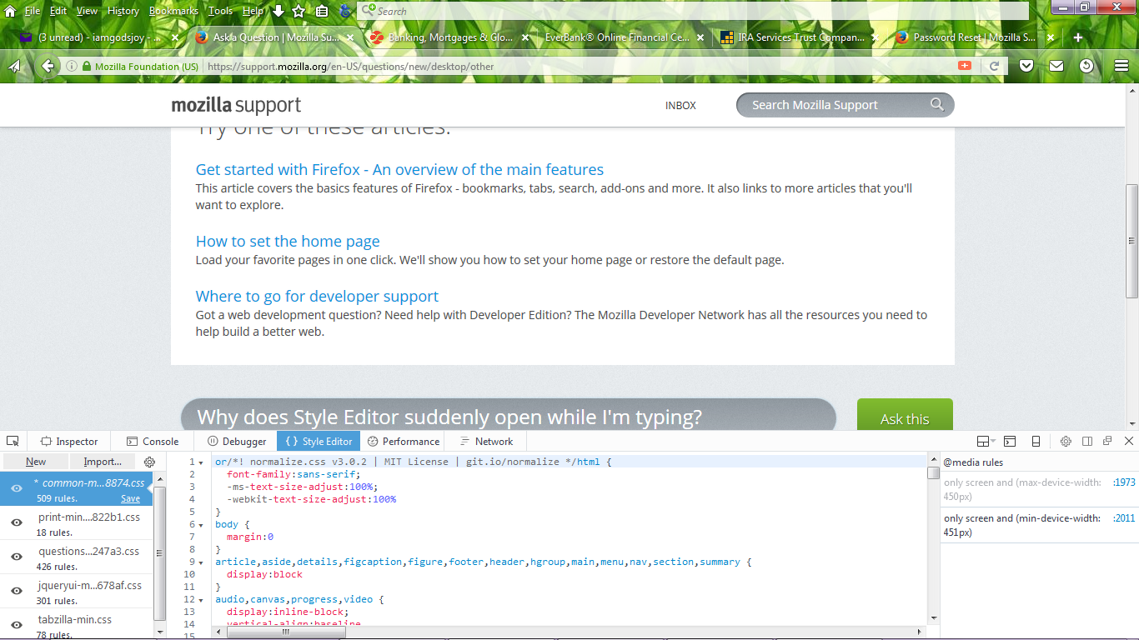Toggle visibility of common-m...8874.css stylesheet
The width and height of the screenshot is (1139, 640).
(x=16, y=489)
